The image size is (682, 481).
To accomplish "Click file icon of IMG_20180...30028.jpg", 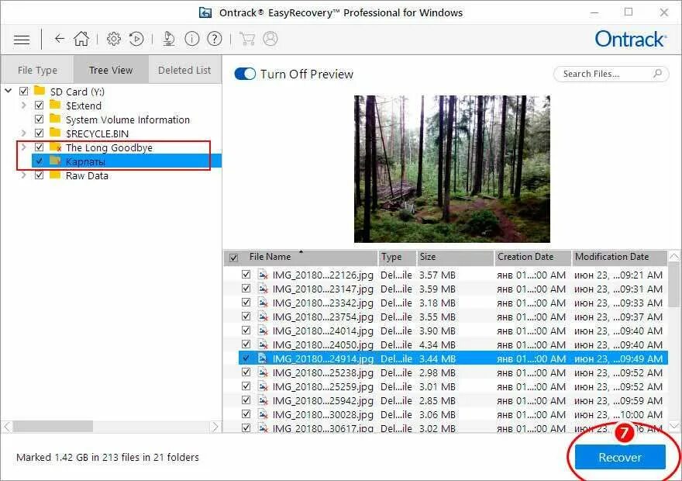I will [263, 414].
